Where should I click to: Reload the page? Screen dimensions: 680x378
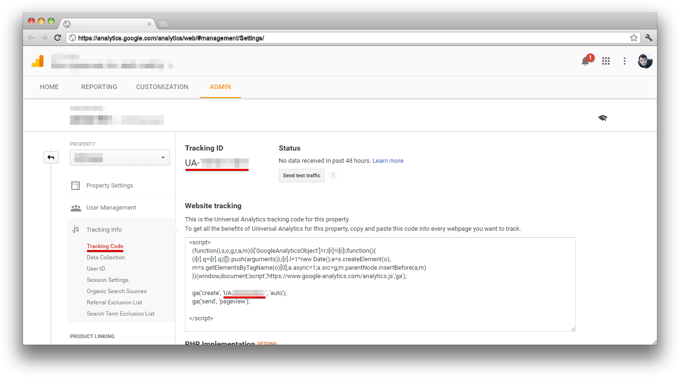click(x=57, y=38)
